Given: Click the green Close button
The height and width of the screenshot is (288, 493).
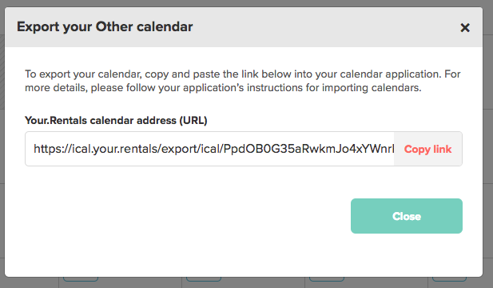Looking at the screenshot, I should coord(406,216).
